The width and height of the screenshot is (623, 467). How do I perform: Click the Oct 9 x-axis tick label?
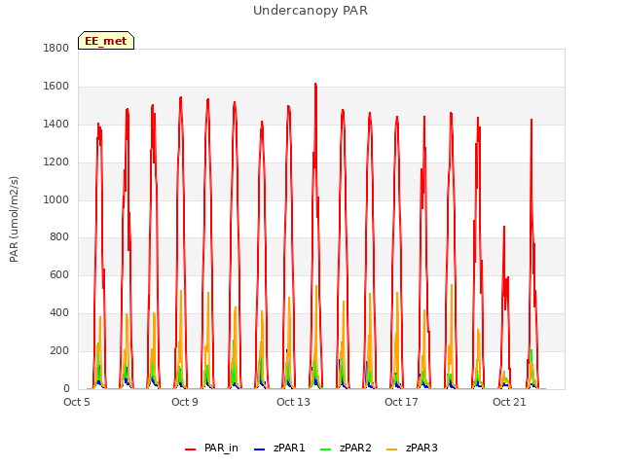pos(185,402)
